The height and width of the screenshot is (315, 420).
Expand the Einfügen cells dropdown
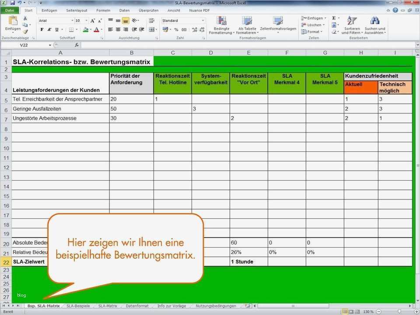(325, 18)
